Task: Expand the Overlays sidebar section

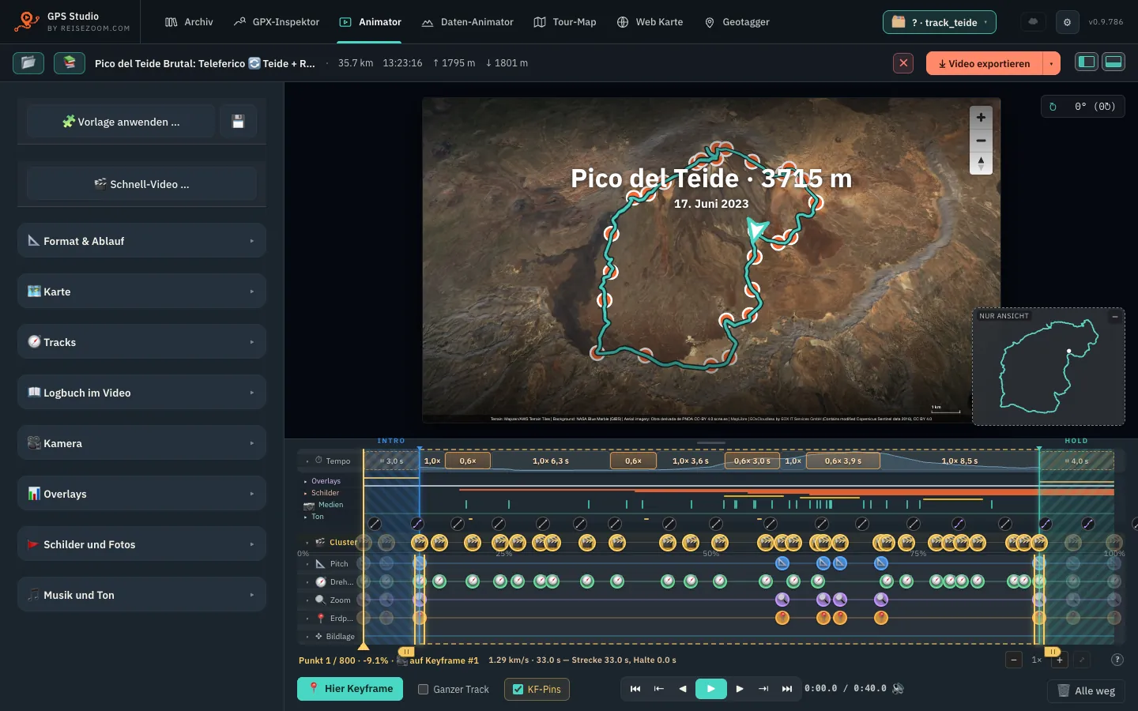Action: click(141, 494)
